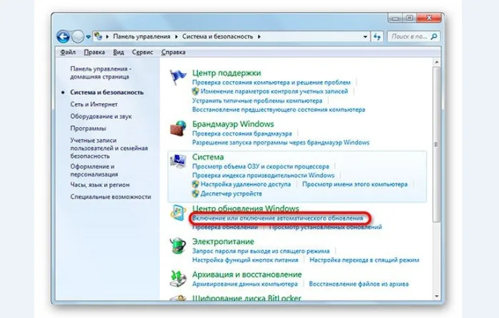Viewport: 499px width, 318px height.
Task: Go to Панель управления домашняя страница
Action: pos(101,73)
